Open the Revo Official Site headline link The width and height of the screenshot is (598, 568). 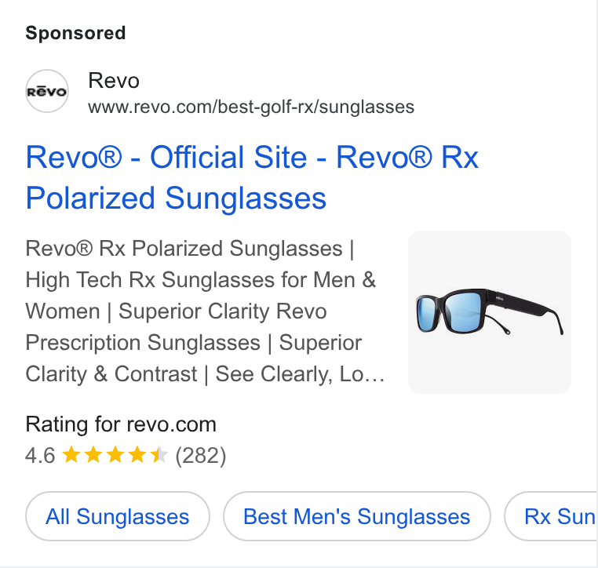pyautogui.click(x=252, y=157)
